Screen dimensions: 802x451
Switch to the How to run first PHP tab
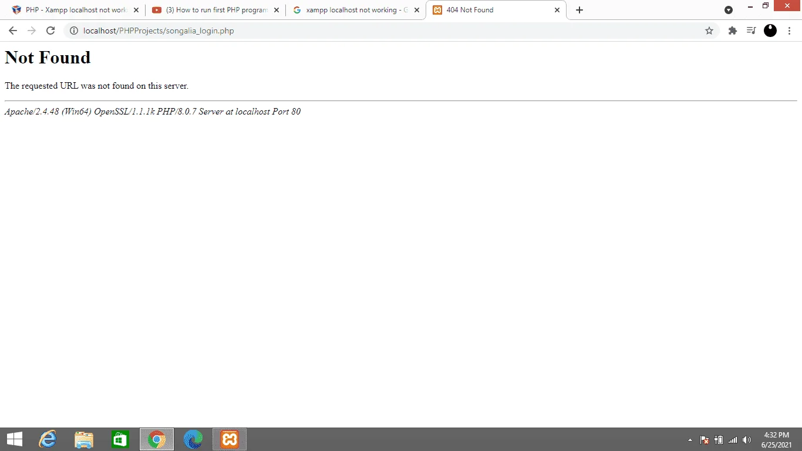point(215,10)
